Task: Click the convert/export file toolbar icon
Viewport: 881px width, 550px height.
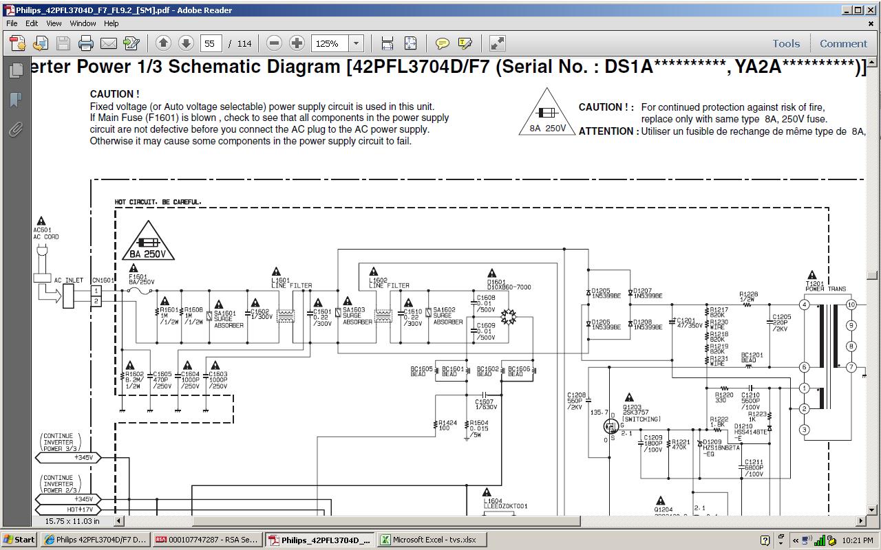Action: tap(41, 43)
